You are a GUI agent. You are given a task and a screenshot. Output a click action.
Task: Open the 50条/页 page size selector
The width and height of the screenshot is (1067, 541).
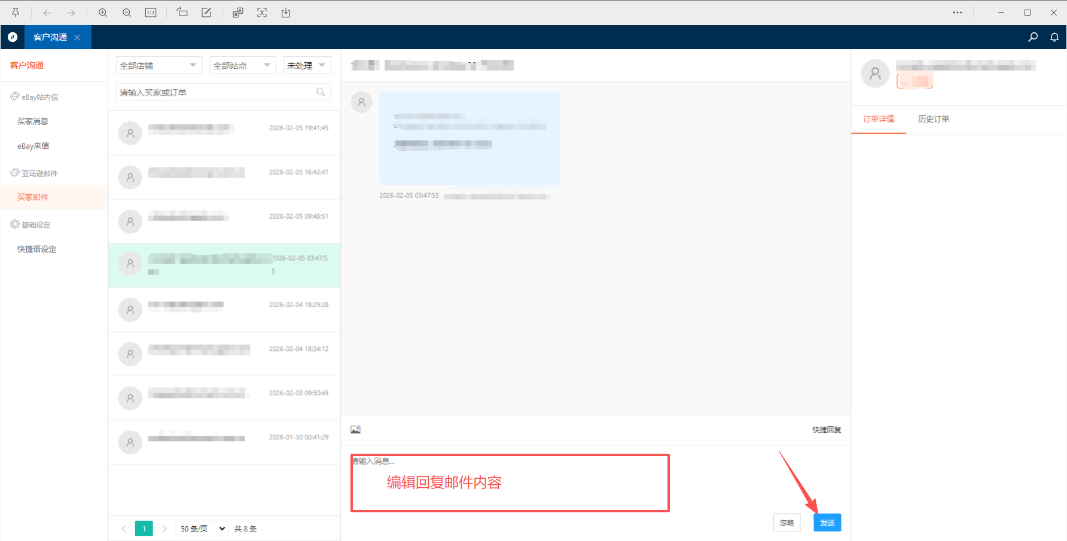point(202,528)
